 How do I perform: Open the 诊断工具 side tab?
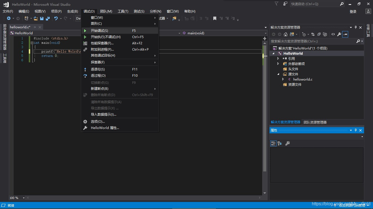point(368,30)
